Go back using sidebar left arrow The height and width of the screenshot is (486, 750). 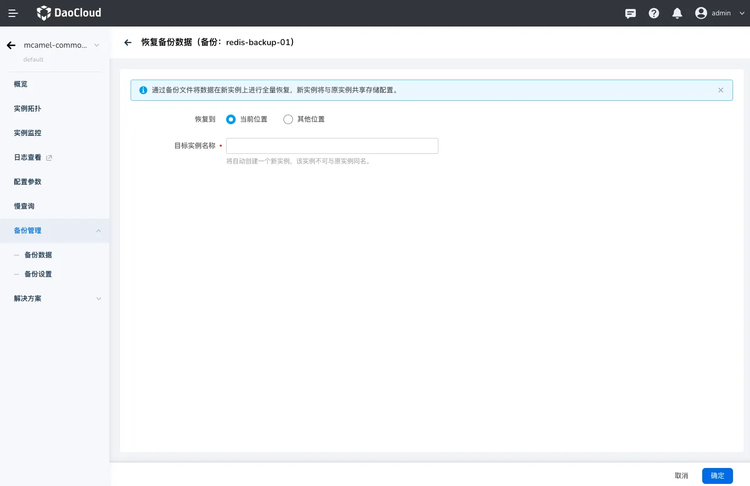[x=11, y=46]
